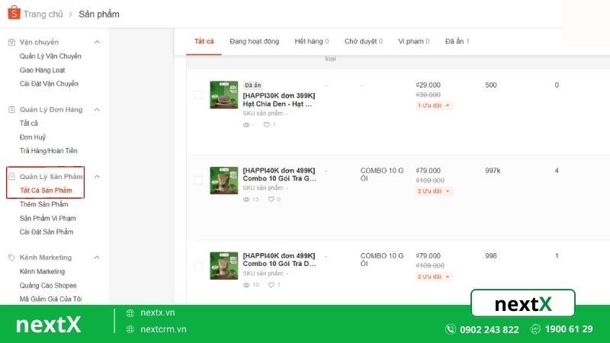
Task: Collapse the Vận chuyển sidebar section
Action: 97,42
